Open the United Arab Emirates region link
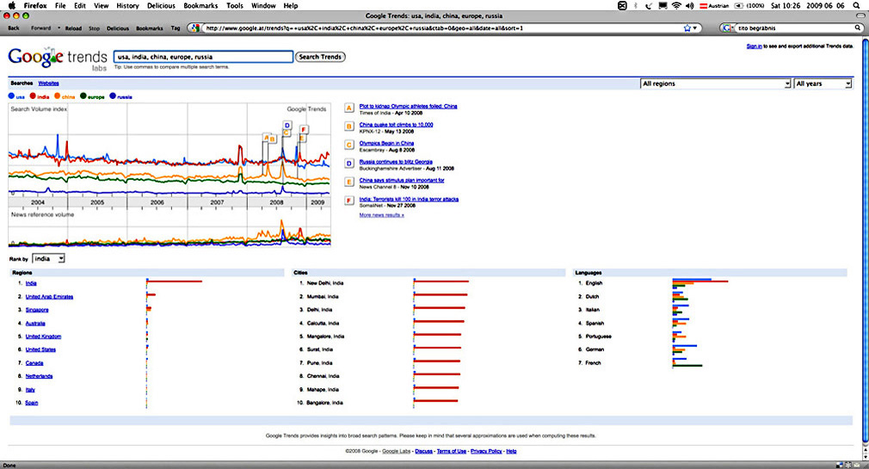 pyautogui.click(x=49, y=297)
